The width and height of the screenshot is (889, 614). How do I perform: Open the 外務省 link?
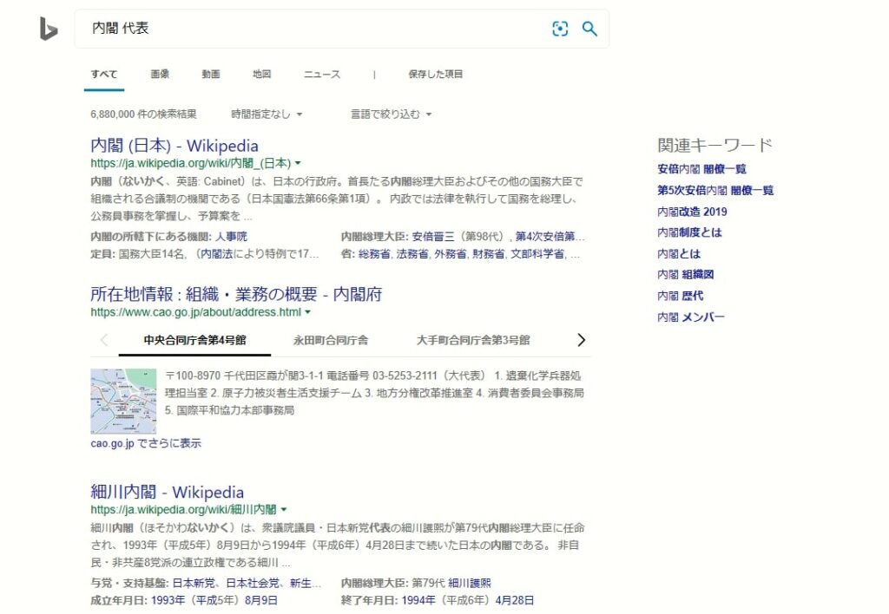451,254
